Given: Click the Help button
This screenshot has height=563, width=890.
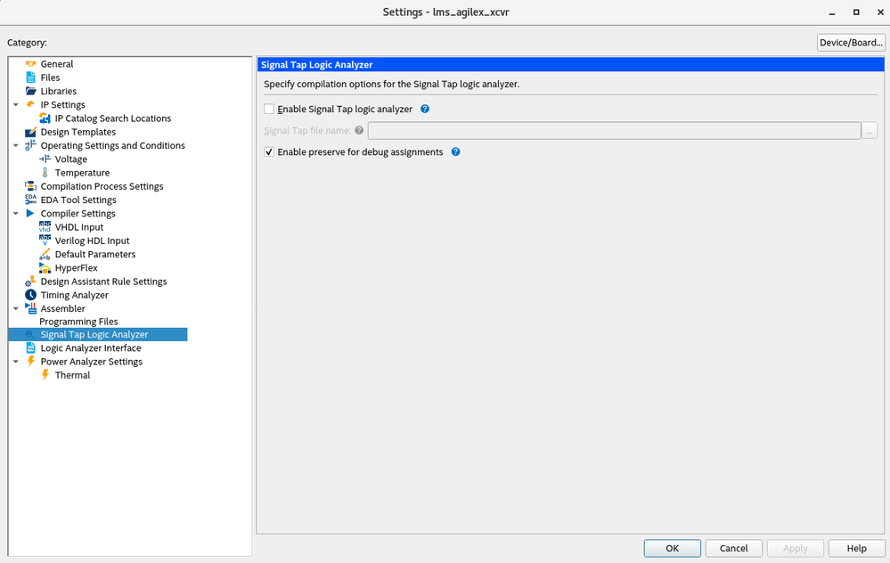Looking at the screenshot, I should [856, 548].
